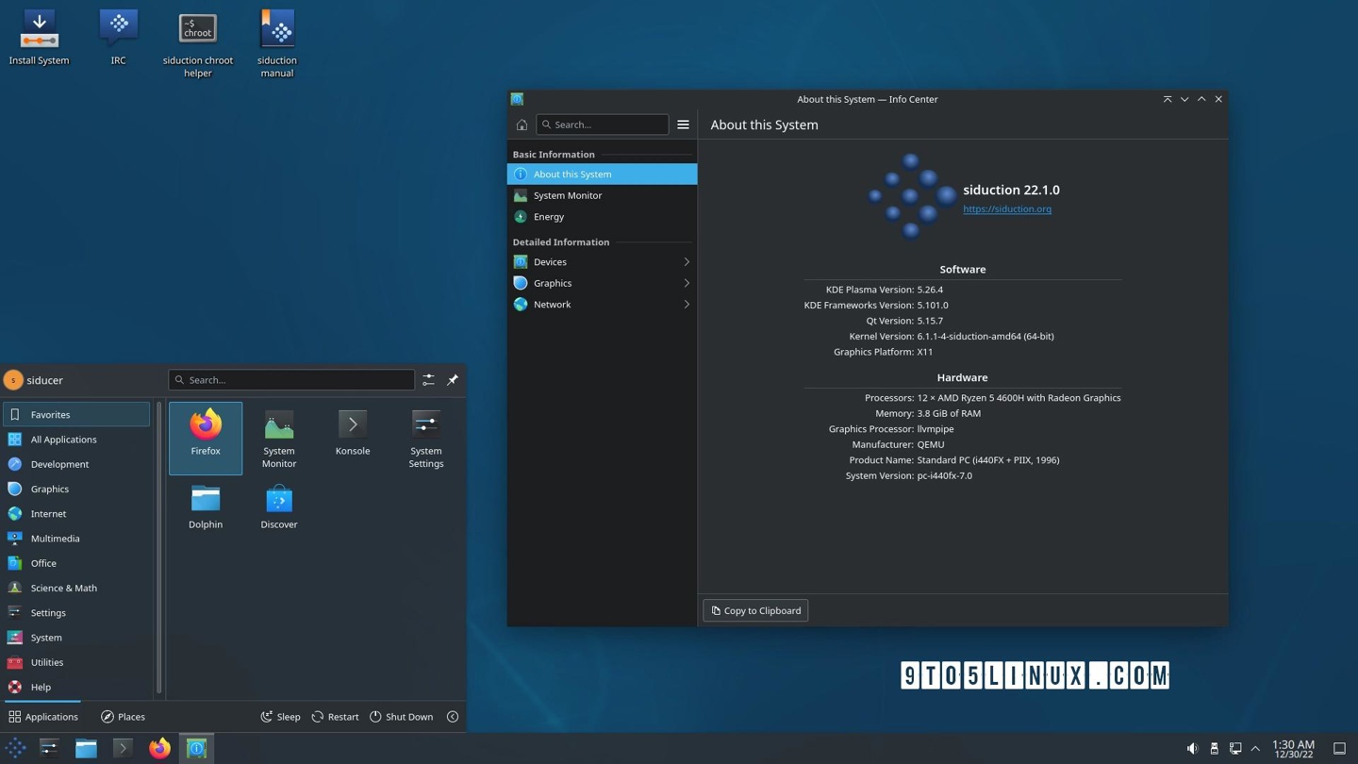
Task: Launch System Monitor from Favorites grid
Action: coord(279,438)
